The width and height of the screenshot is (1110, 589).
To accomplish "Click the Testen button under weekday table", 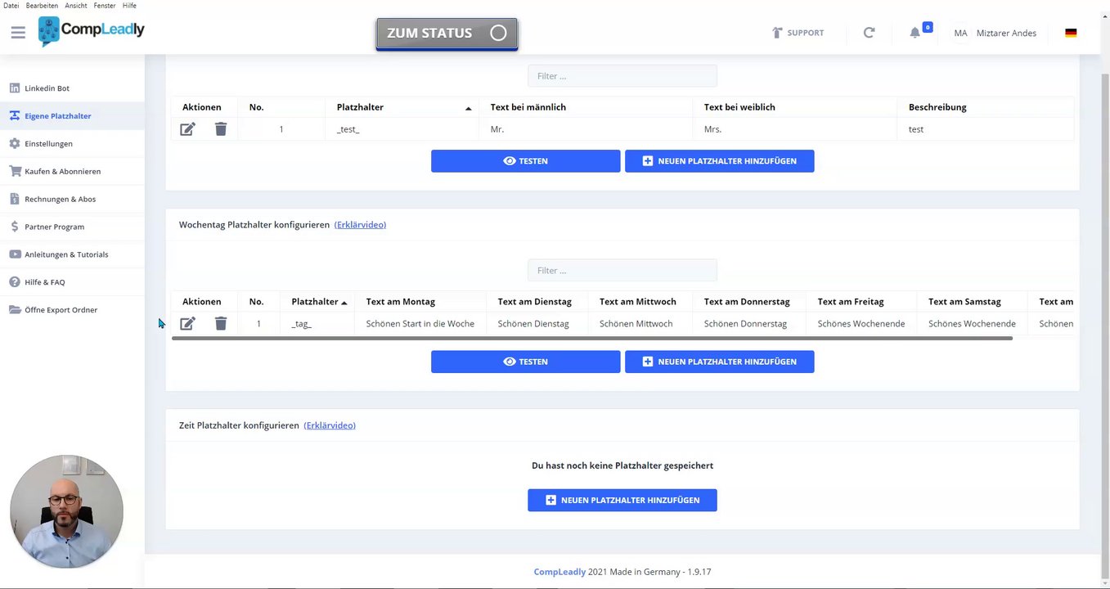I will pyautogui.click(x=525, y=362).
